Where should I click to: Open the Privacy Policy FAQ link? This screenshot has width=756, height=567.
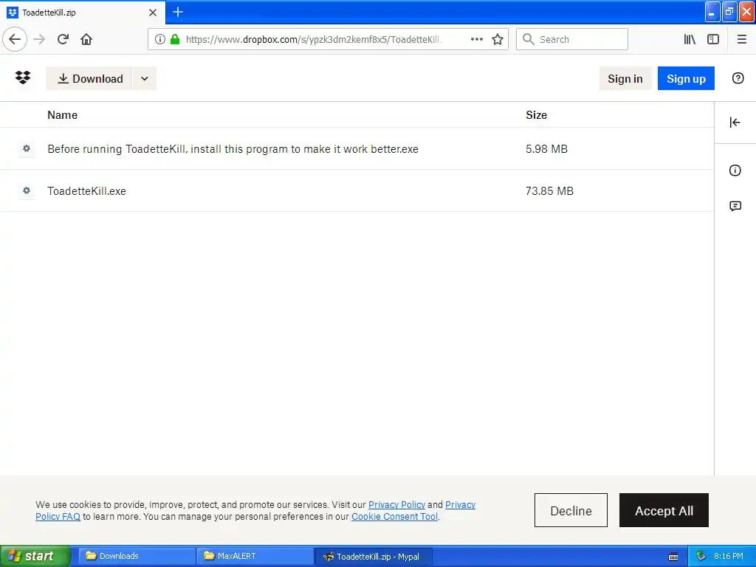point(58,516)
